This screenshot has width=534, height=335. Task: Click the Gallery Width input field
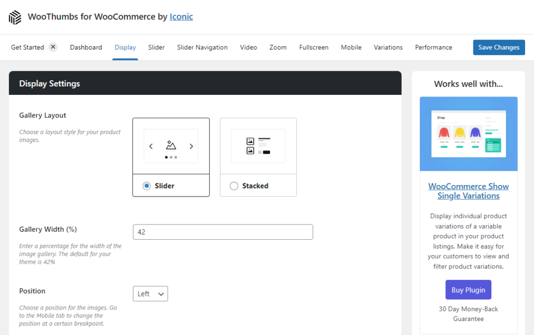(x=223, y=232)
